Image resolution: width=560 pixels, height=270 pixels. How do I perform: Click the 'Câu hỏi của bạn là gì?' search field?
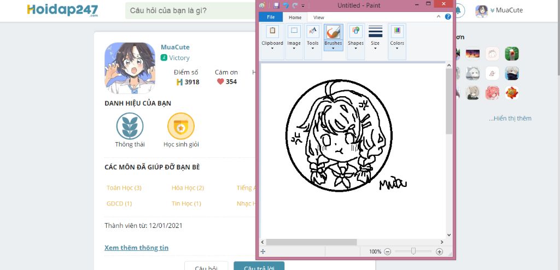coord(190,11)
